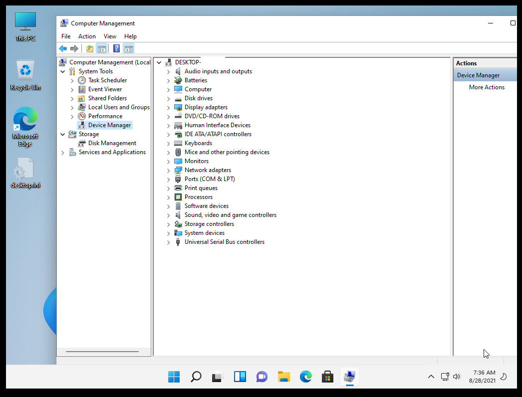Open the Action menu
This screenshot has width=522, height=397.
pyautogui.click(x=87, y=36)
